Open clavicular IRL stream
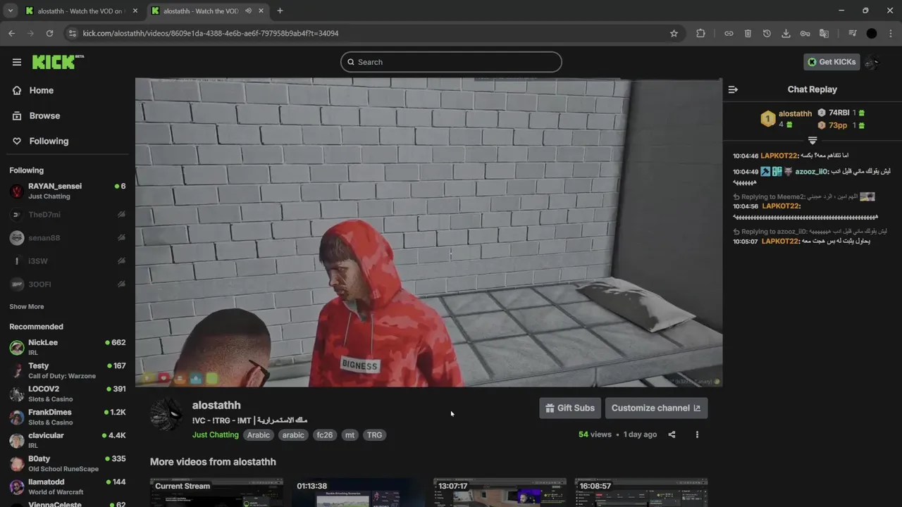 click(x=68, y=440)
